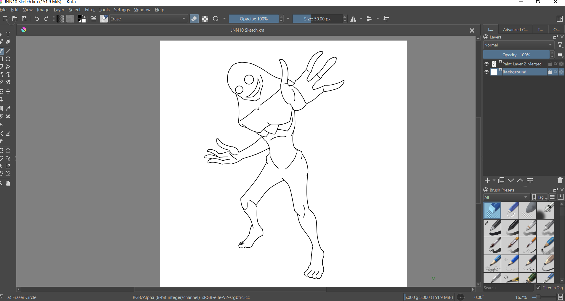Open the Filter menu
Screen dimensions: 565x301
90,10
